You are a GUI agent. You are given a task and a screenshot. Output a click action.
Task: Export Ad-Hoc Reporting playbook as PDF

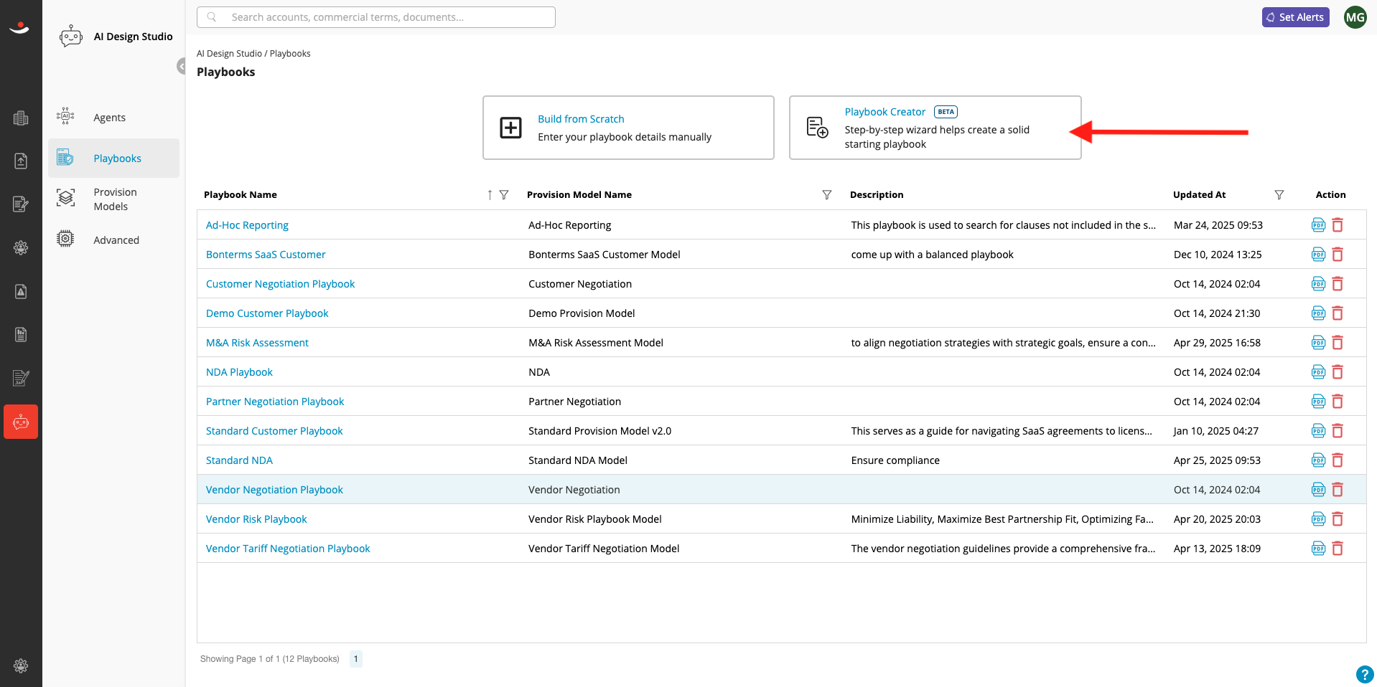click(1318, 225)
